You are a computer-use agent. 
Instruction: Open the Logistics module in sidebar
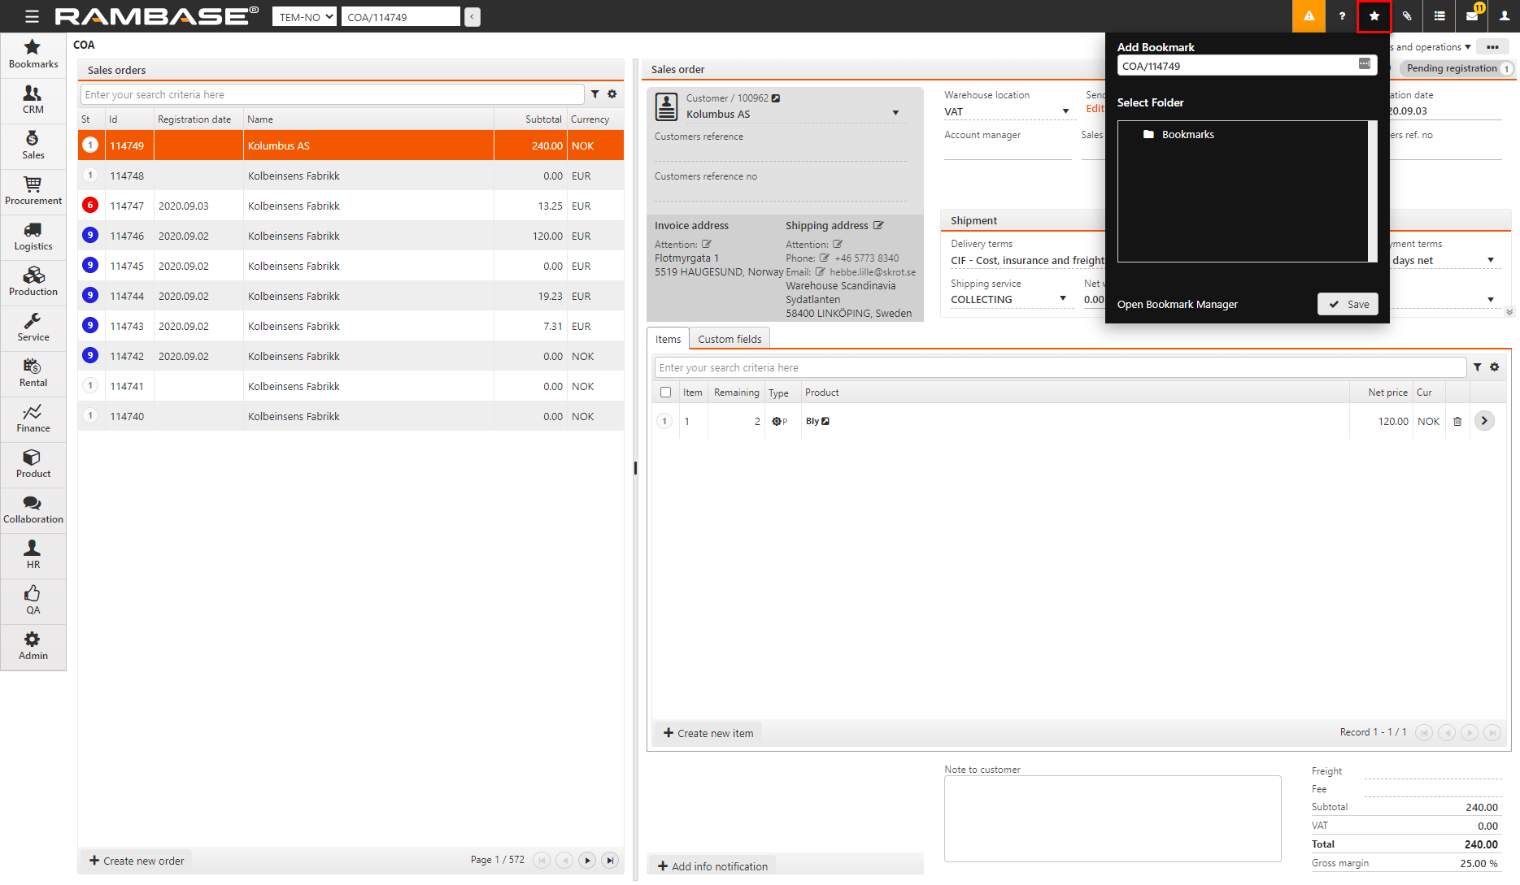[x=33, y=236]
